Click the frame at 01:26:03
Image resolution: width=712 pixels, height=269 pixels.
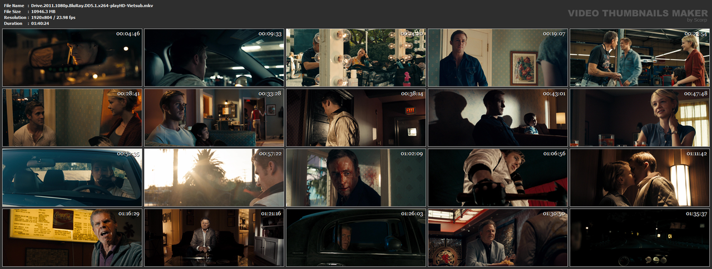point(356,237)
